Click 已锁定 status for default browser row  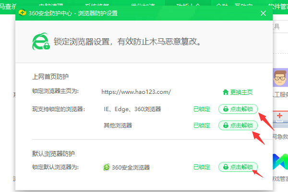[202, 167]
